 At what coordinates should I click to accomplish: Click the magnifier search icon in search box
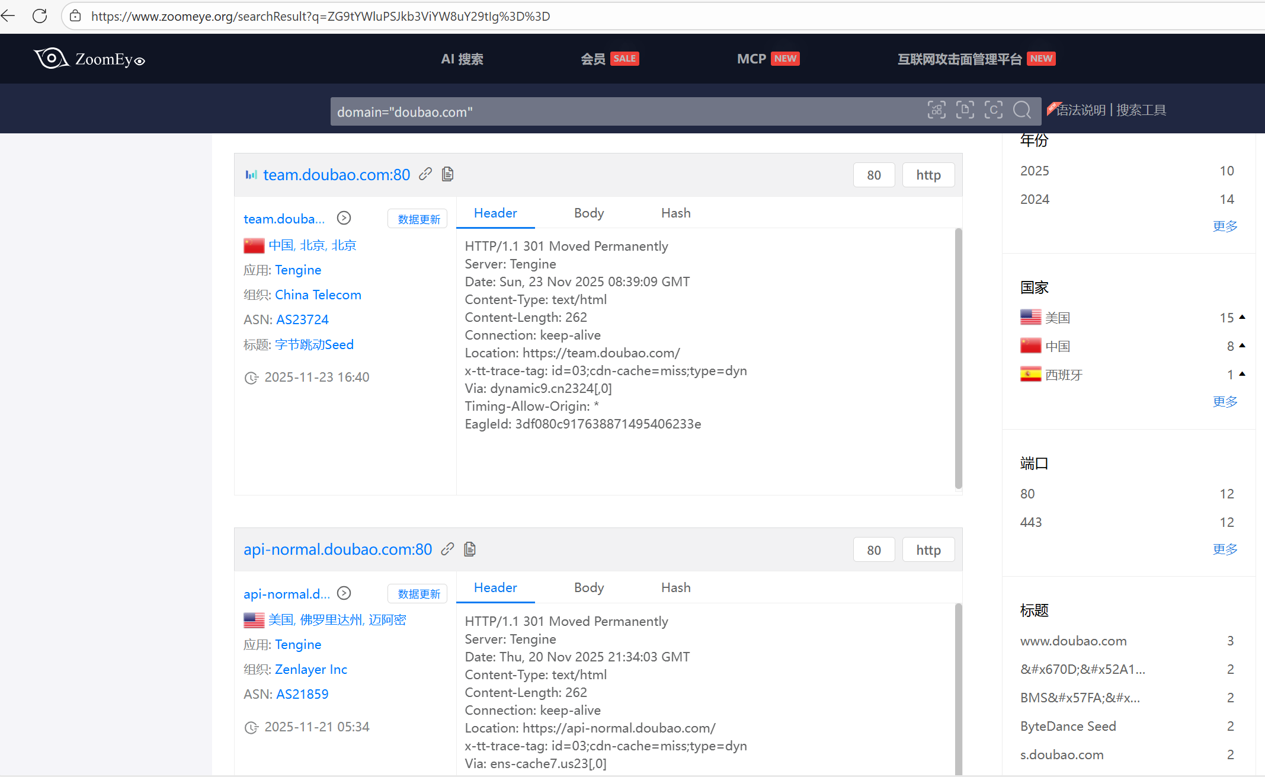tap(1021, 110)
